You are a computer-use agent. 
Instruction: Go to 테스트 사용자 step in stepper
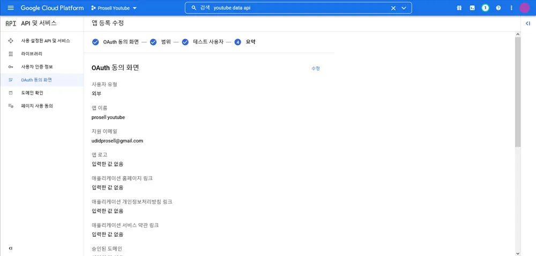203,42
